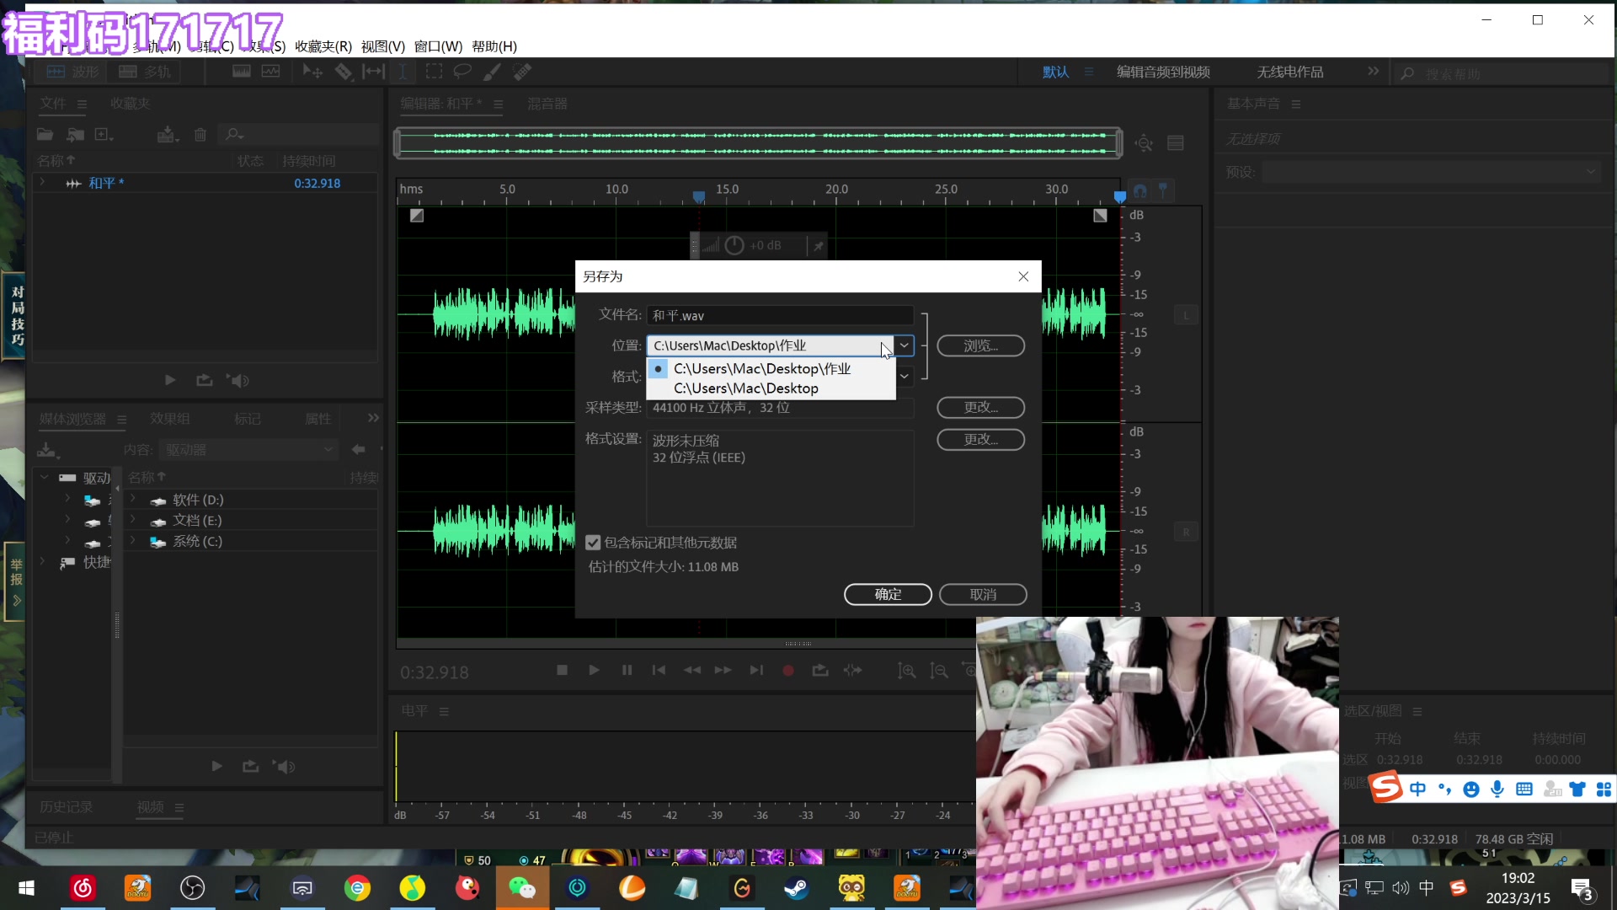Expand the 软件 (D:) drive
The height and width of the screenshot is (910, 1617).
(132, 500)
